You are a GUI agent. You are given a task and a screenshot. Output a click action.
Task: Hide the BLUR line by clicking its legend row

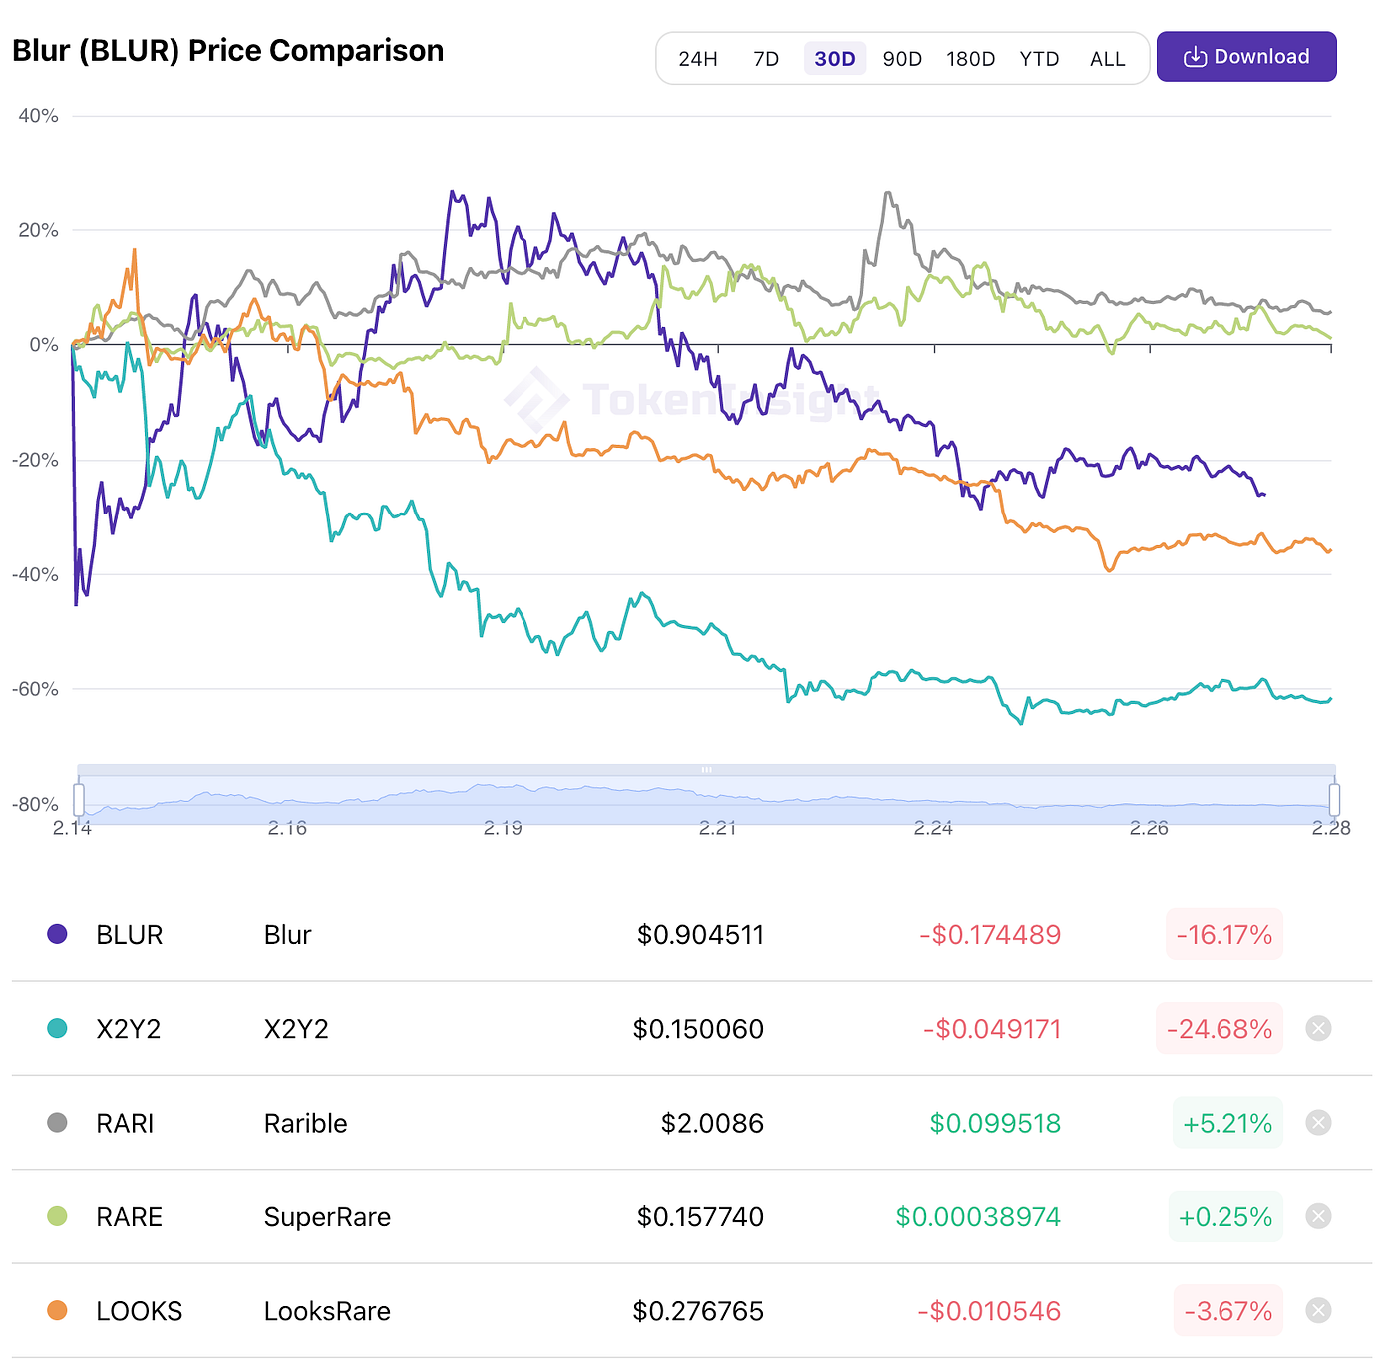(x=299, y=934)
